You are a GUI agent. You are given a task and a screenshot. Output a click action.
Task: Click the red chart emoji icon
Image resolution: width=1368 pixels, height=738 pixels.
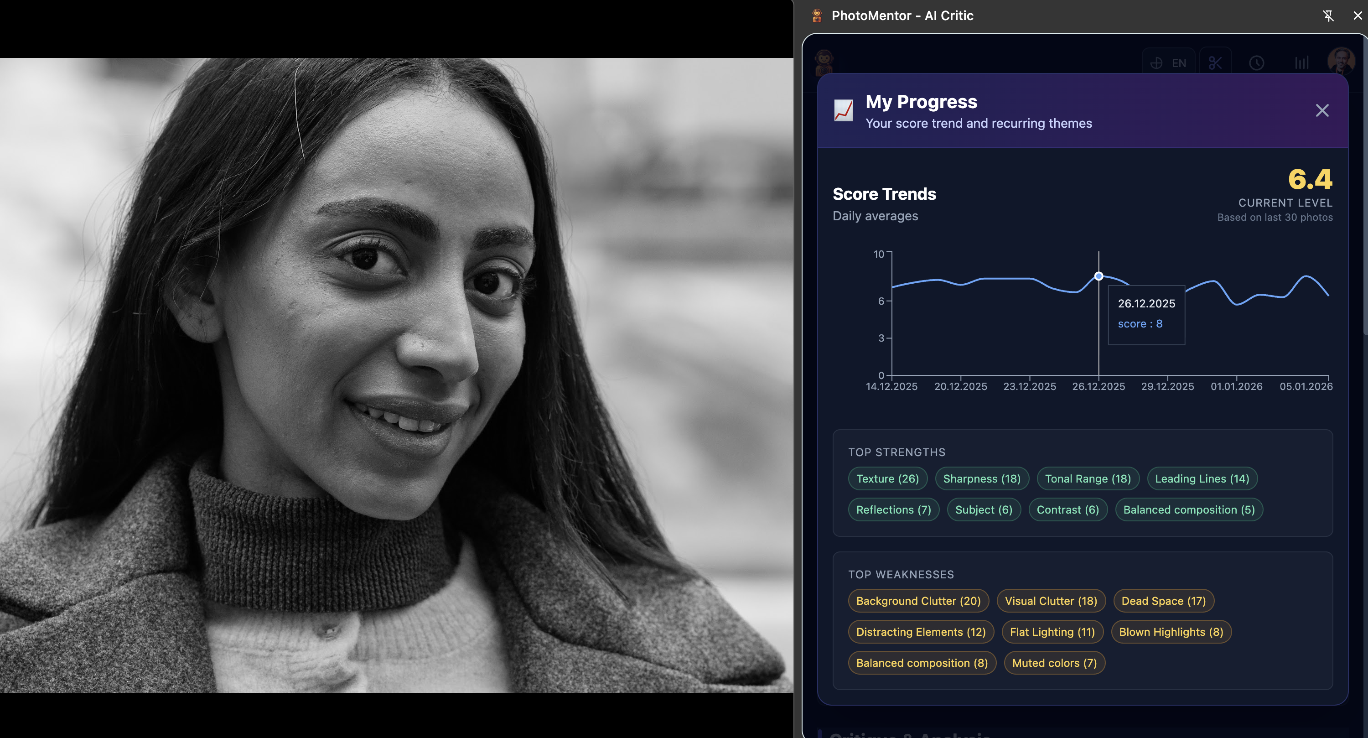843,110
